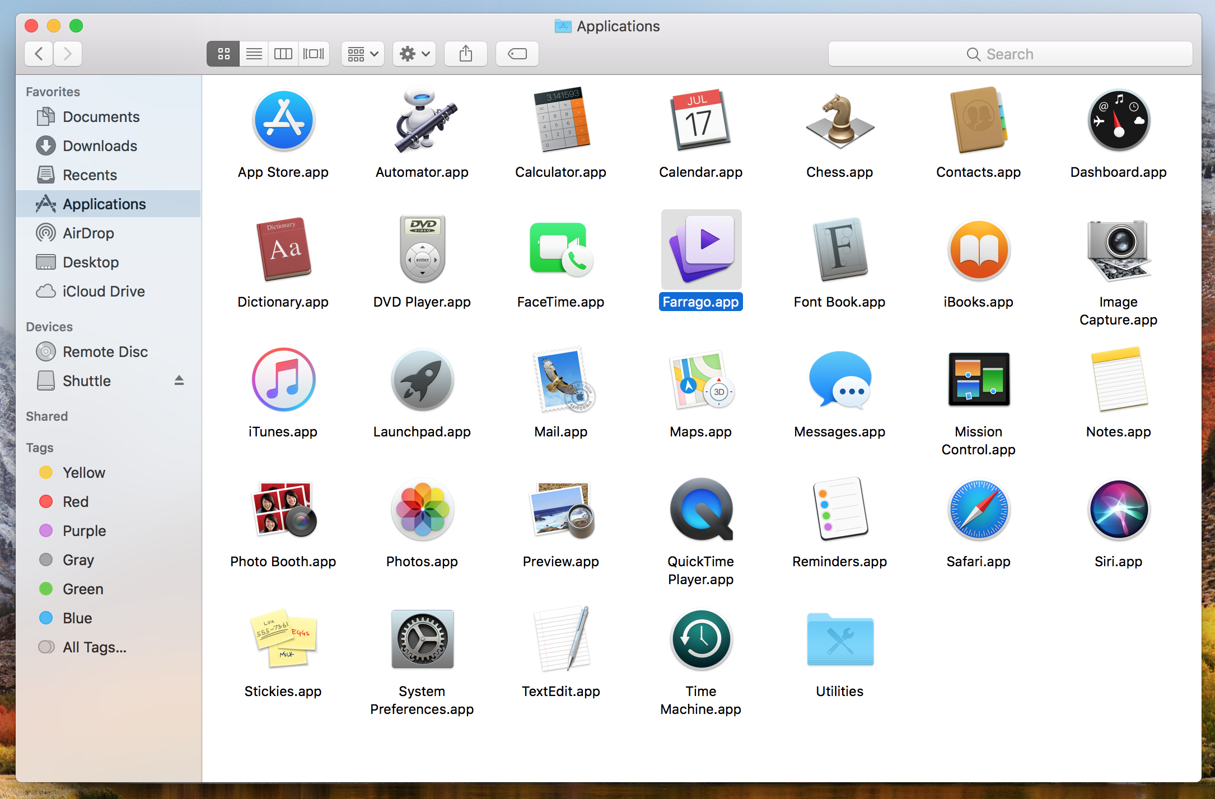Select the iBooks app icon

tap(979, 250)
